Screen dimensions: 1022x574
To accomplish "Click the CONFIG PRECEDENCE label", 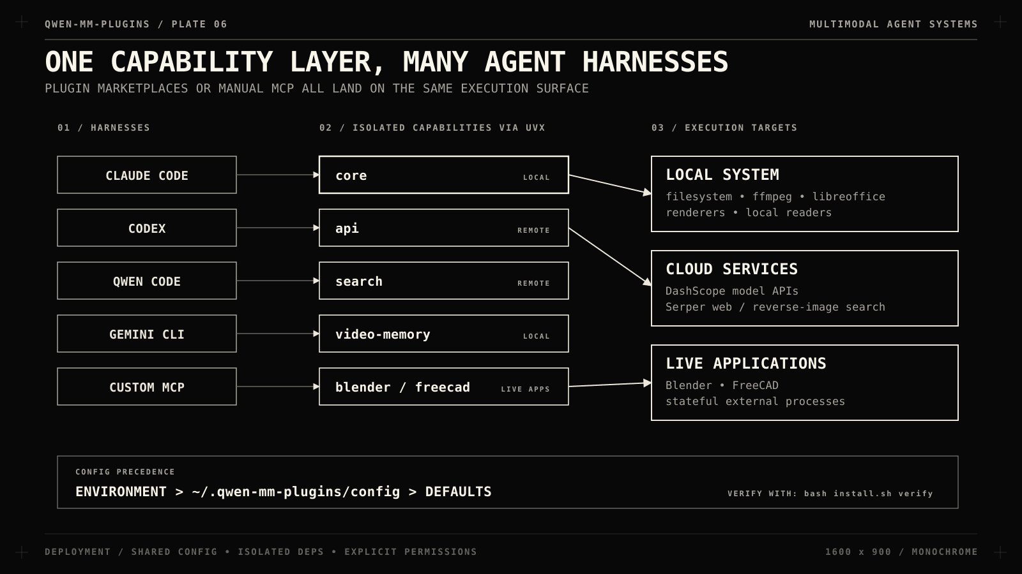I will point(125,472).
